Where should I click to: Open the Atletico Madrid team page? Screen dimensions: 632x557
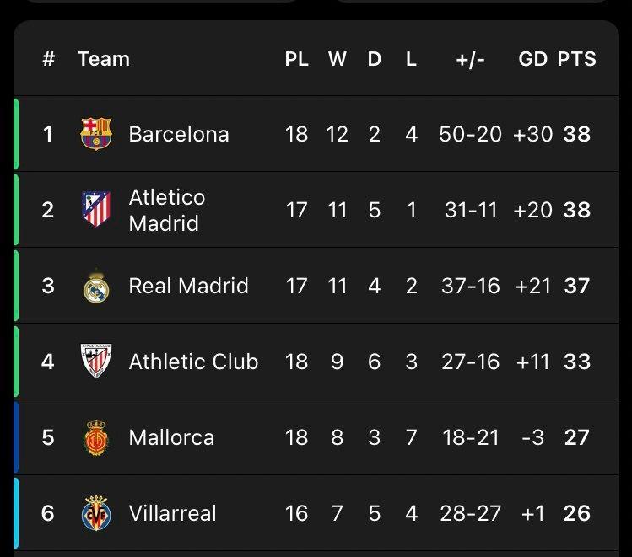pos(167,210)
